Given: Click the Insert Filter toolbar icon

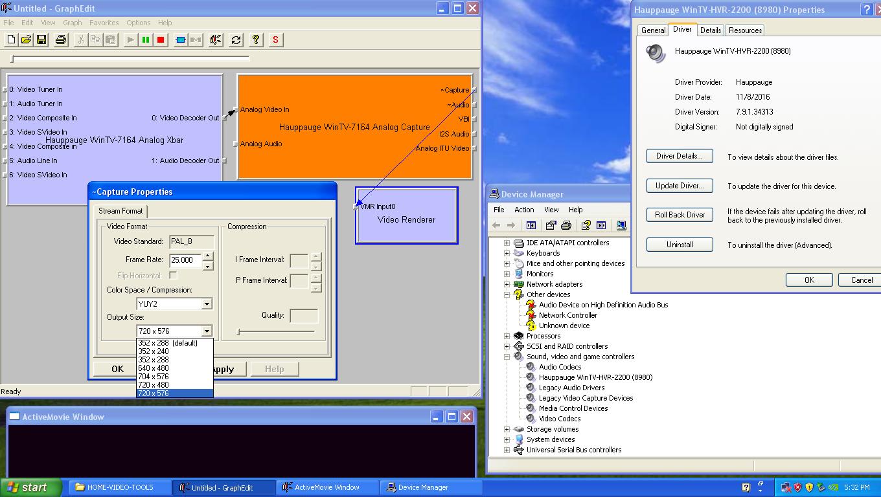Looking at the screenshot, I should pyautogui.click(x=181, y=40).
